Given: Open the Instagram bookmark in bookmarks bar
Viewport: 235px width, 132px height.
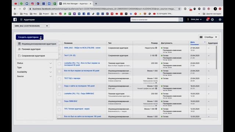Looking at the screenshot, I should pyautogui.click(x=60, y=14).
